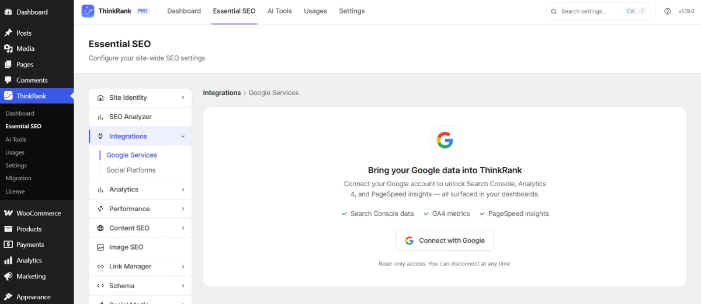Click Connect with Google button
The width and height of the screenshot is (701, 304).
coord(445,240)
